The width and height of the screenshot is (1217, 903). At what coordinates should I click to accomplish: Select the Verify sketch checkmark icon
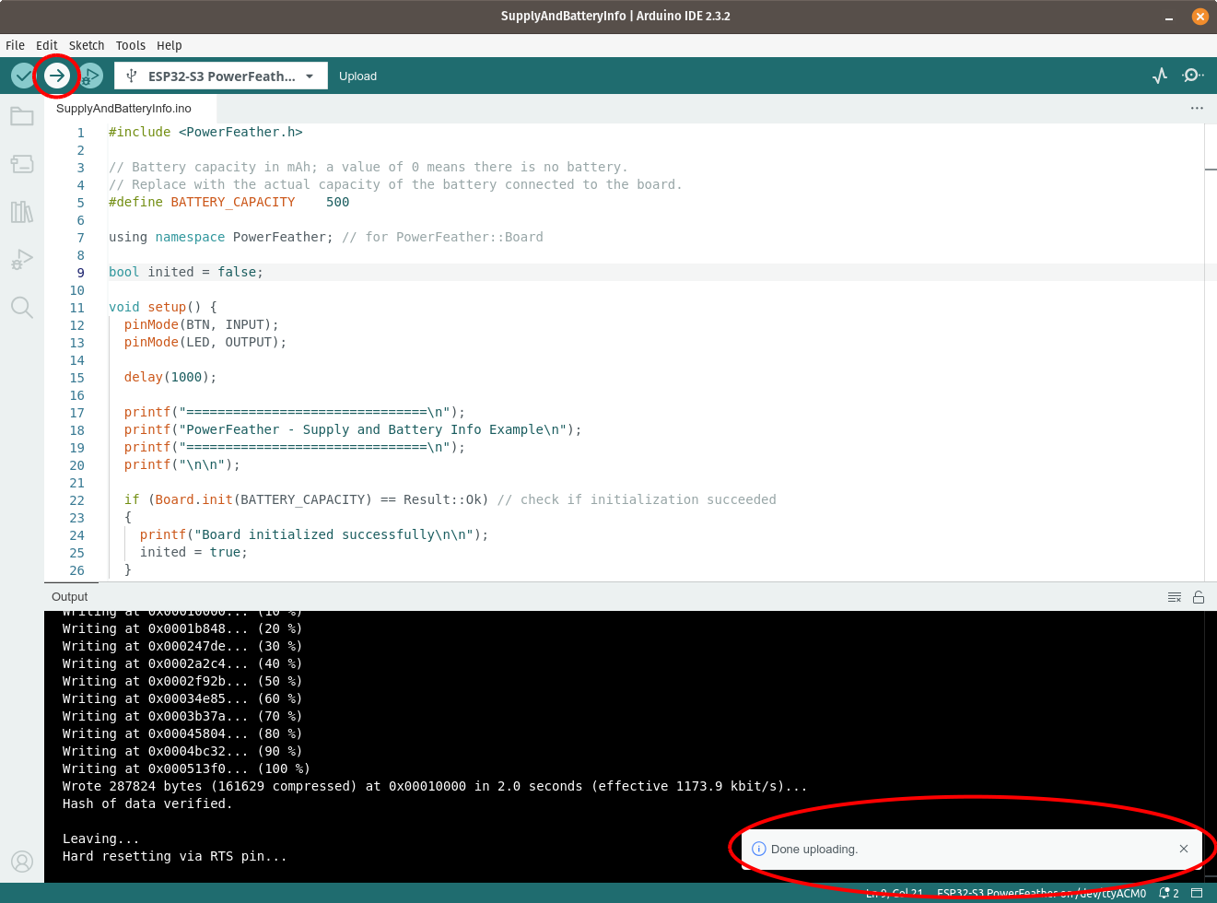23,76
